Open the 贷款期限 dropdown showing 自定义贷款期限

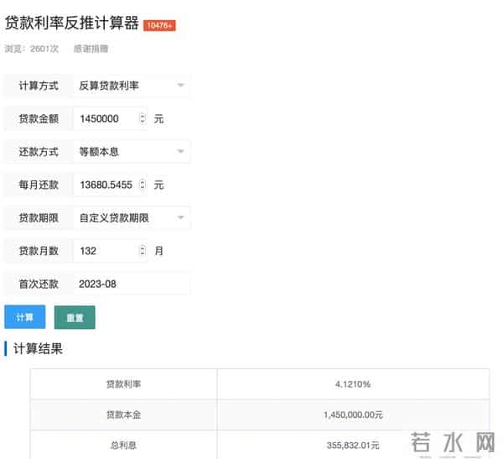pos(132,218)
